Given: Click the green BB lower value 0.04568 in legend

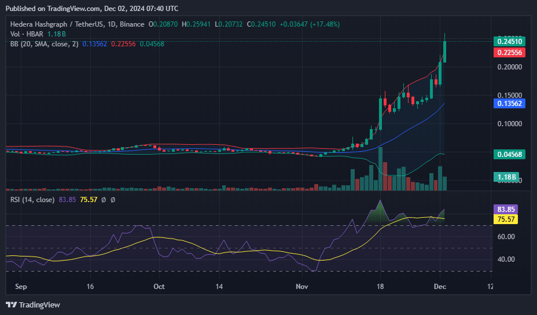Looking at the screenshot, I should [x=152, y=44].
